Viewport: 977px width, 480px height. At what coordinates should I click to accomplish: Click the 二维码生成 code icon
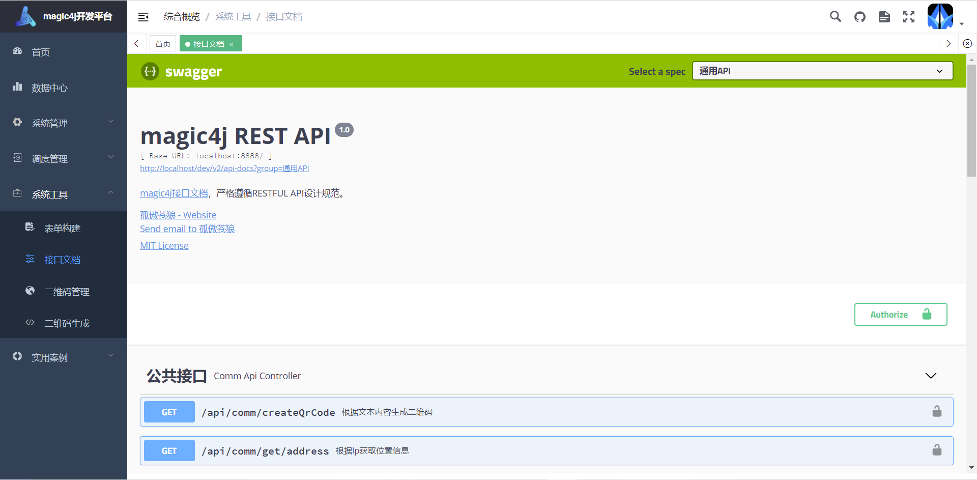click(x=30, y=322)
